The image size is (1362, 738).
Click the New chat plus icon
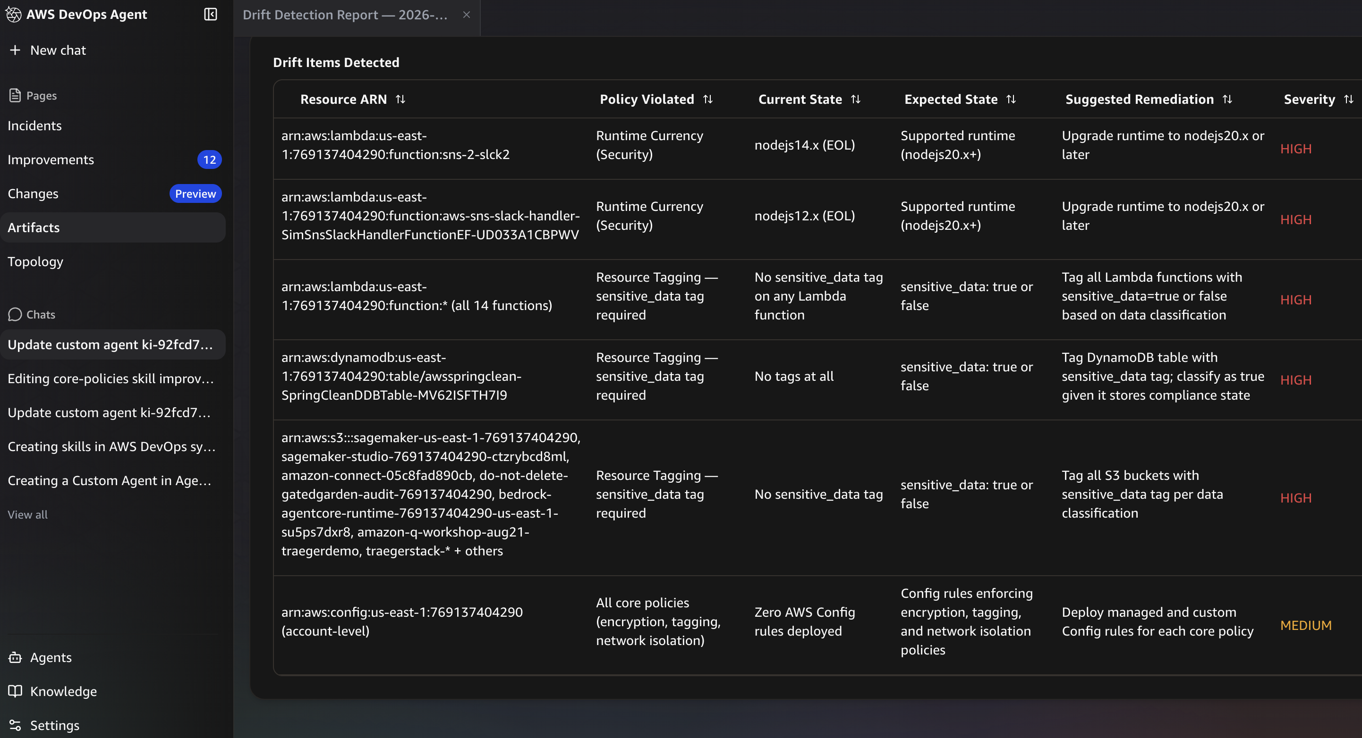[15, 50]
